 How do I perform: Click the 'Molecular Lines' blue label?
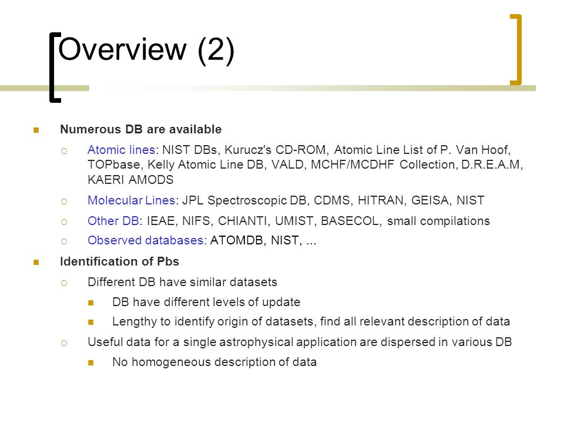point(131,200)
